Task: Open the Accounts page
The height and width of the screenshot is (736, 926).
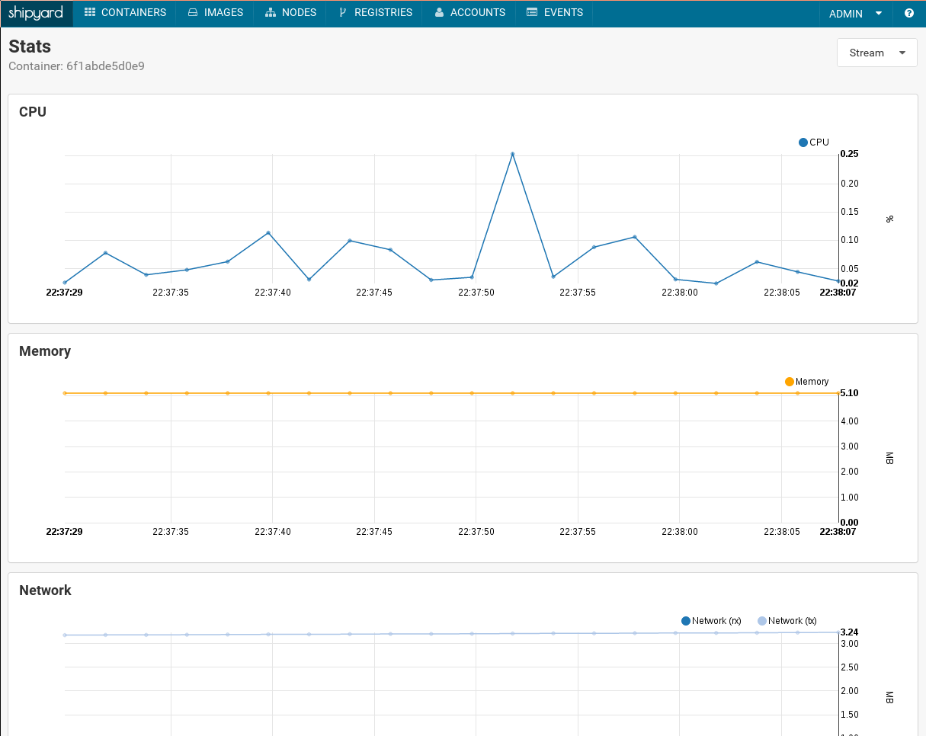Action: 469,13
